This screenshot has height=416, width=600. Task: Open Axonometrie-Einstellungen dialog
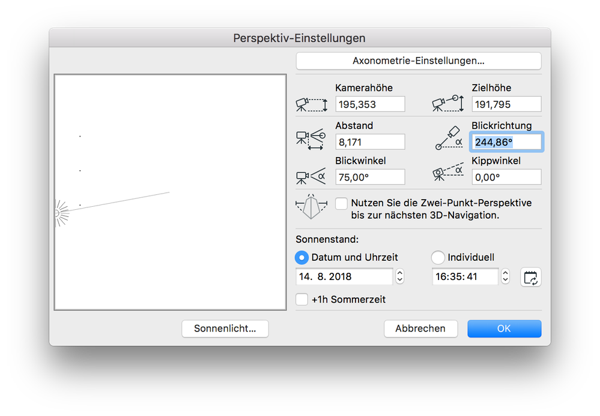tap(419, 61)
